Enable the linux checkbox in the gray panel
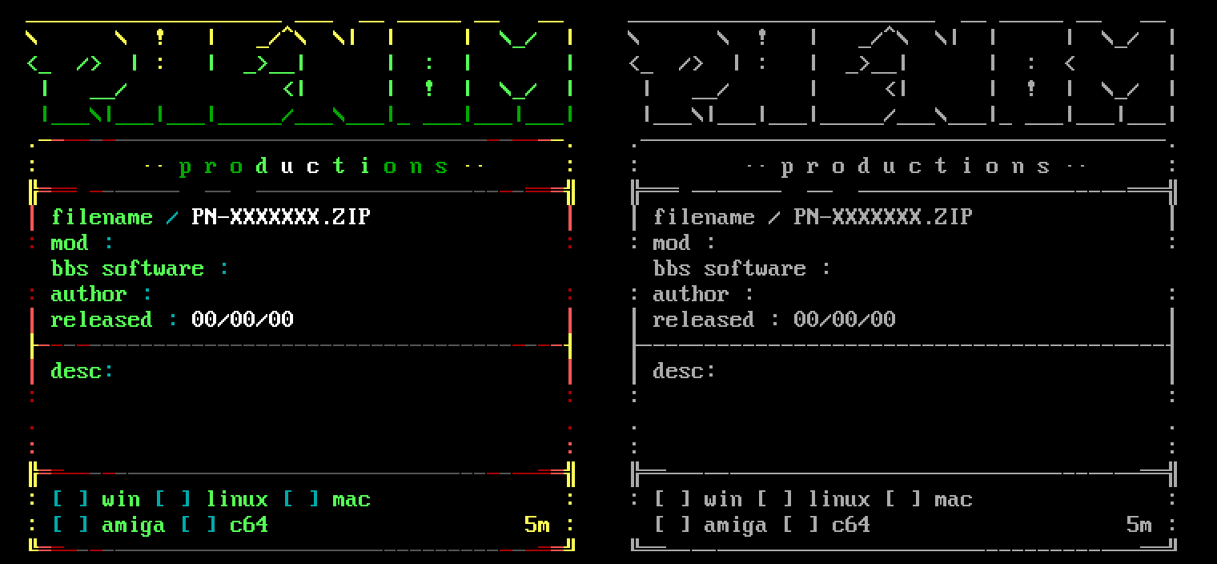Image resolution: width=1217 pixels, height=564 pixels. 774,500
